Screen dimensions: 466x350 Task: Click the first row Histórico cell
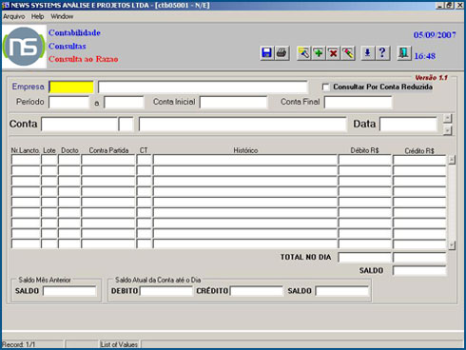coord(244,160)
